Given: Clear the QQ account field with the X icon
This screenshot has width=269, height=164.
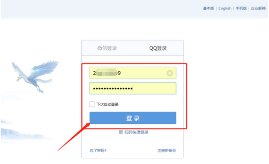Looking at the screenshot, I should pos(170,73).
